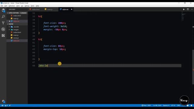Open the Explorer view in activity bar
Screen dimensions: 194x109
point(3,10)
